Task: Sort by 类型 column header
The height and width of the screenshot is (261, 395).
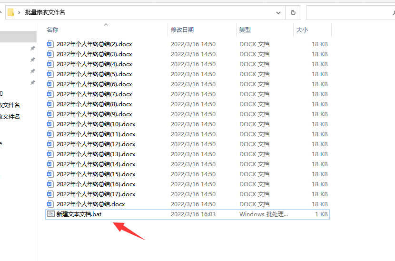Action: pos(245,30)
